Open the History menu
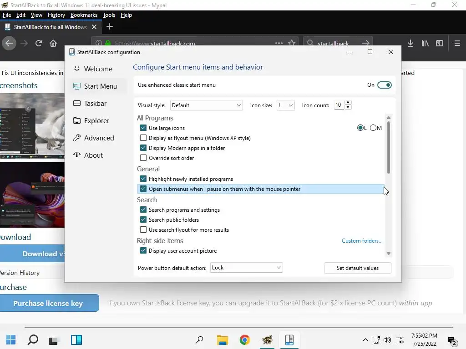The height and width of the screenshot is (349, 466). coord(56,15)
